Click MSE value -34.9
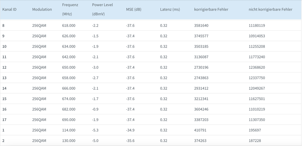 (x=130, y=130)
